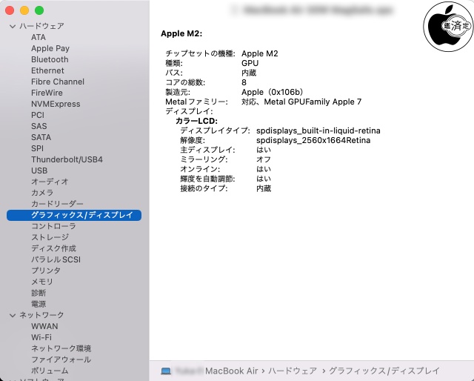The width and height of the screenshot is (474, 381).
Task: Select ファイアウォール in the network list
Action: pos(61,360)
